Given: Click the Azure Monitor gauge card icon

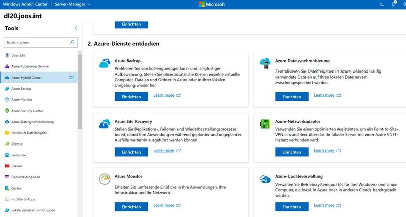Looking at the screenshot, I should tap(105, 179).
